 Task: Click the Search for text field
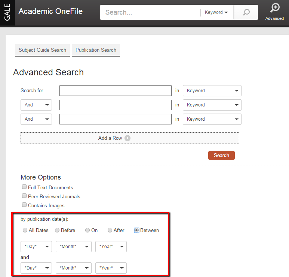(x=116, y=91)
